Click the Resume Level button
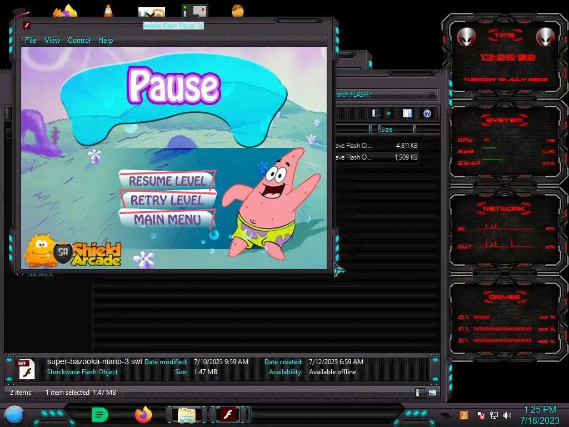Image resolution: width=569 pixels, height=427 pixels. coord(167,181)
